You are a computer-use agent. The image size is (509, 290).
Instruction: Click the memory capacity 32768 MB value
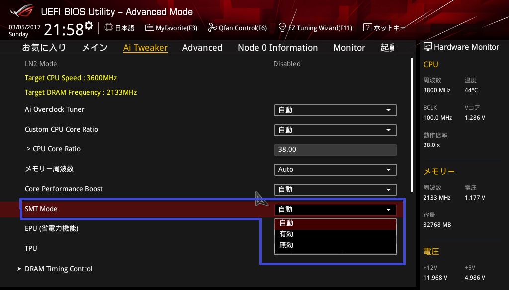tap(437, 225)
